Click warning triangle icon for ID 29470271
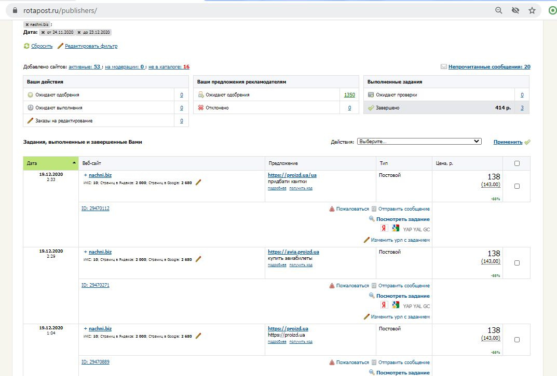 332,285
